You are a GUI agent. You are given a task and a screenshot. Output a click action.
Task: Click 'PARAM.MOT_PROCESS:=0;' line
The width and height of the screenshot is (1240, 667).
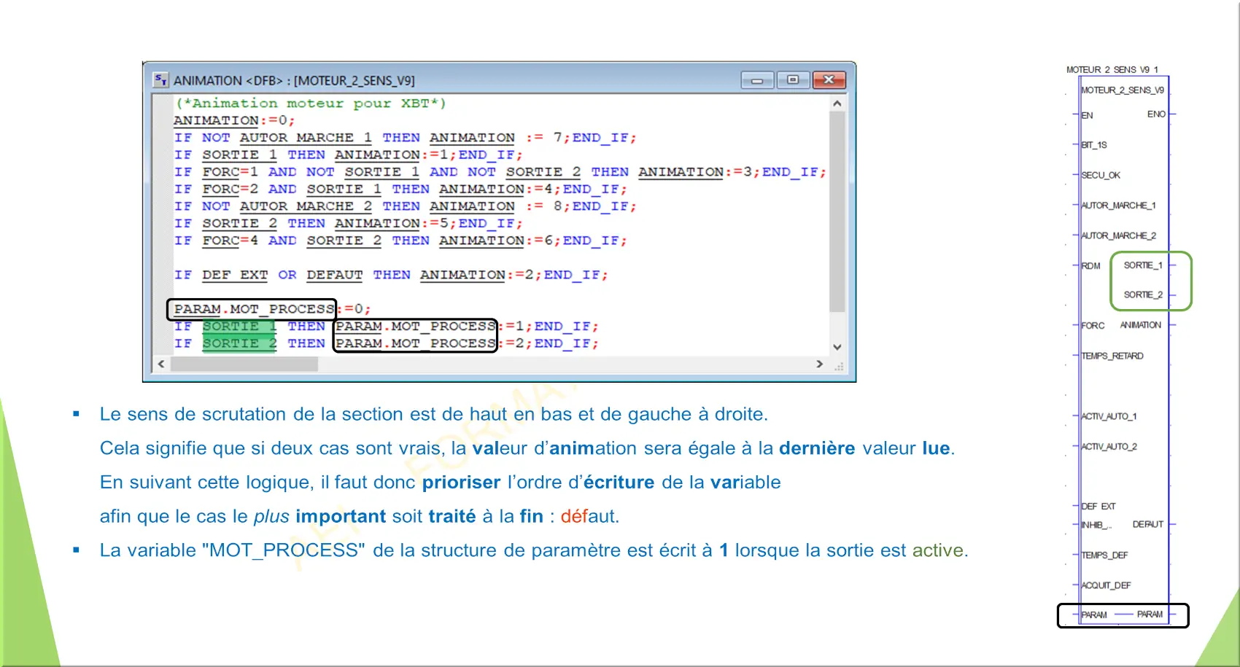(272, 309)
